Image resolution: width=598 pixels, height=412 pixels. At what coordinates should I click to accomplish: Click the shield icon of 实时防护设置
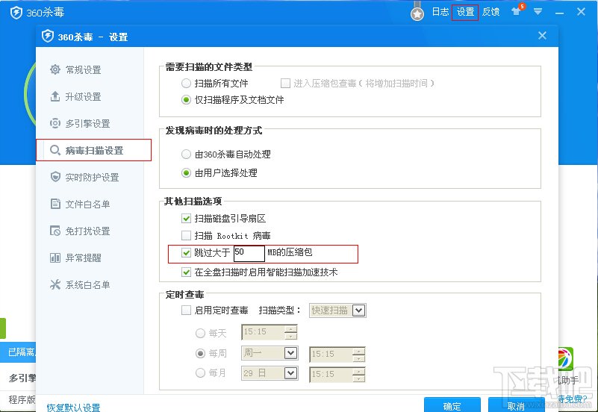[55, 177]
